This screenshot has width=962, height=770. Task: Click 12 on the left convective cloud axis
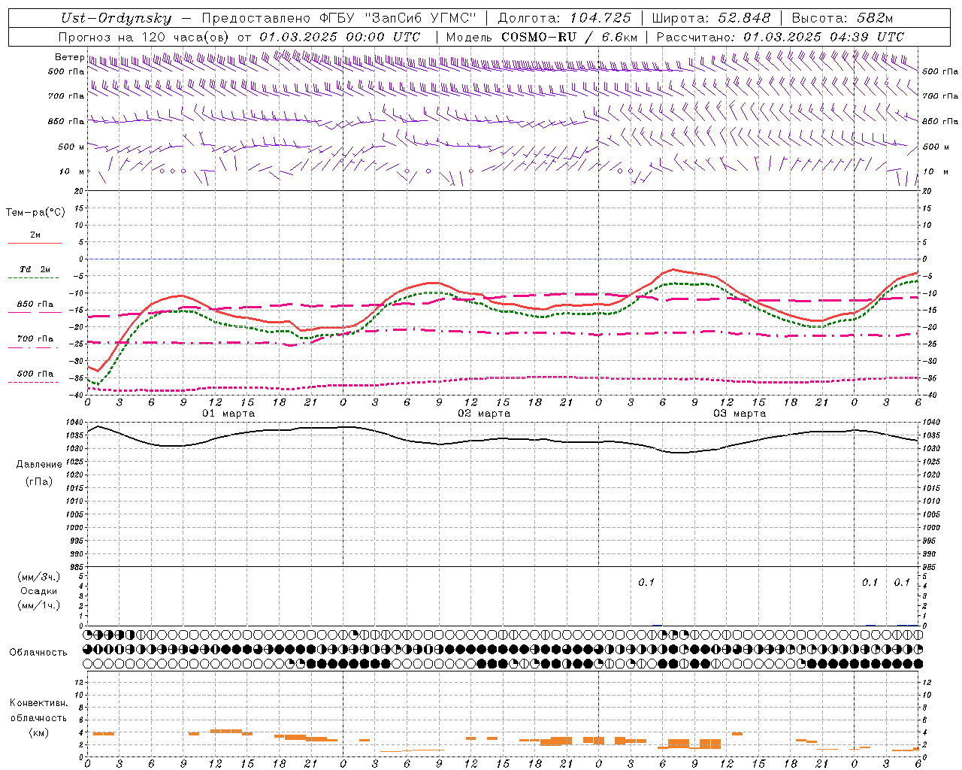coord(79,683)
